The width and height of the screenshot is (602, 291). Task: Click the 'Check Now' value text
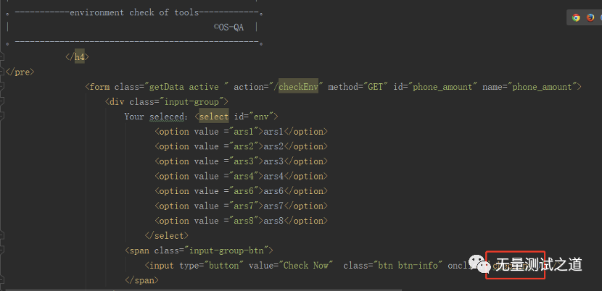point(305,266)
